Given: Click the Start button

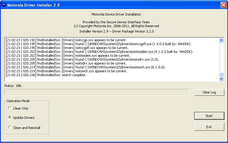Looking at the screenshot, I should click(209, 116).
